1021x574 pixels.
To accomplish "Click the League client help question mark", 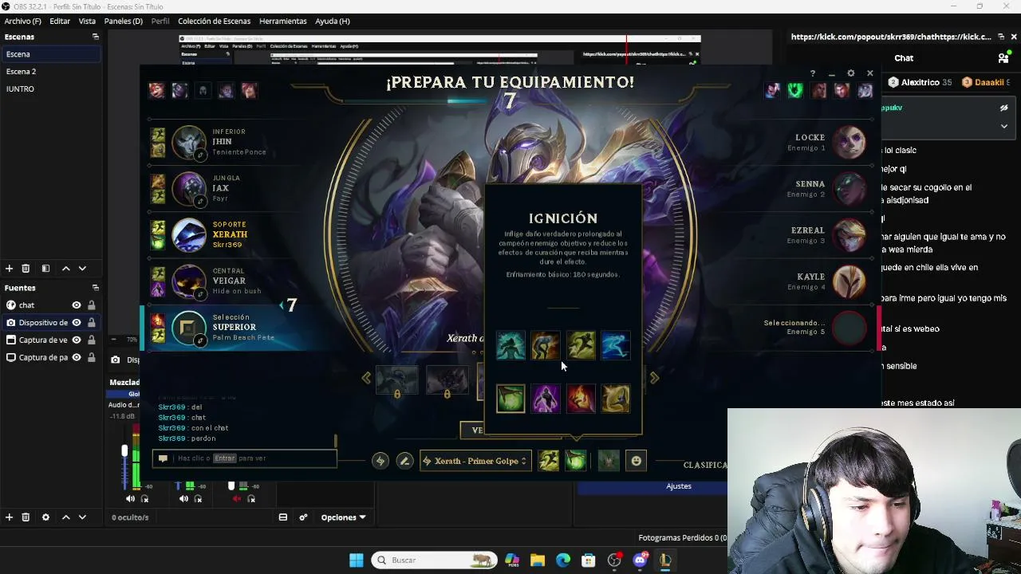I will 813,73.
